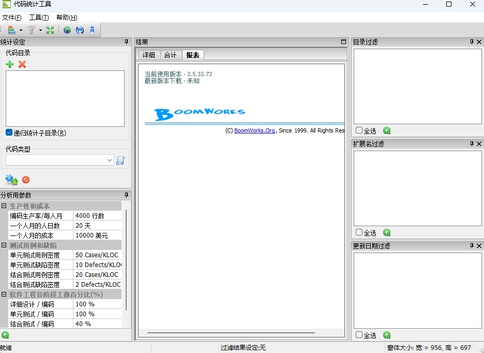Screen dimensions: 484x353
Task: Select the 编码生产率/每人月 row label
Action: point(40,216)
